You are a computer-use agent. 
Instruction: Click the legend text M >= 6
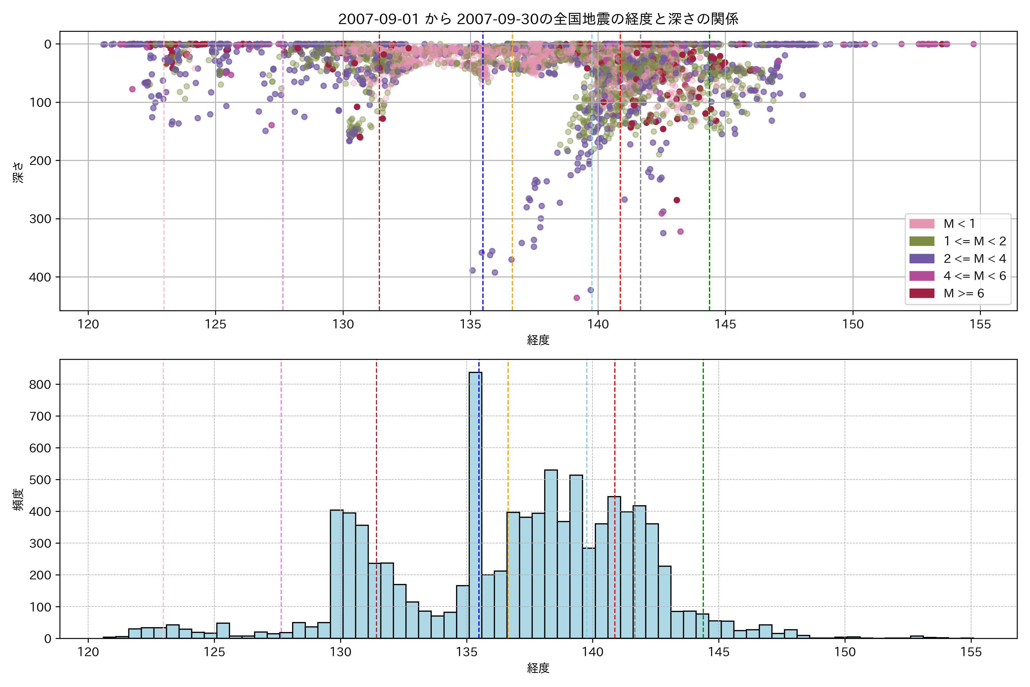coord(963,293)
